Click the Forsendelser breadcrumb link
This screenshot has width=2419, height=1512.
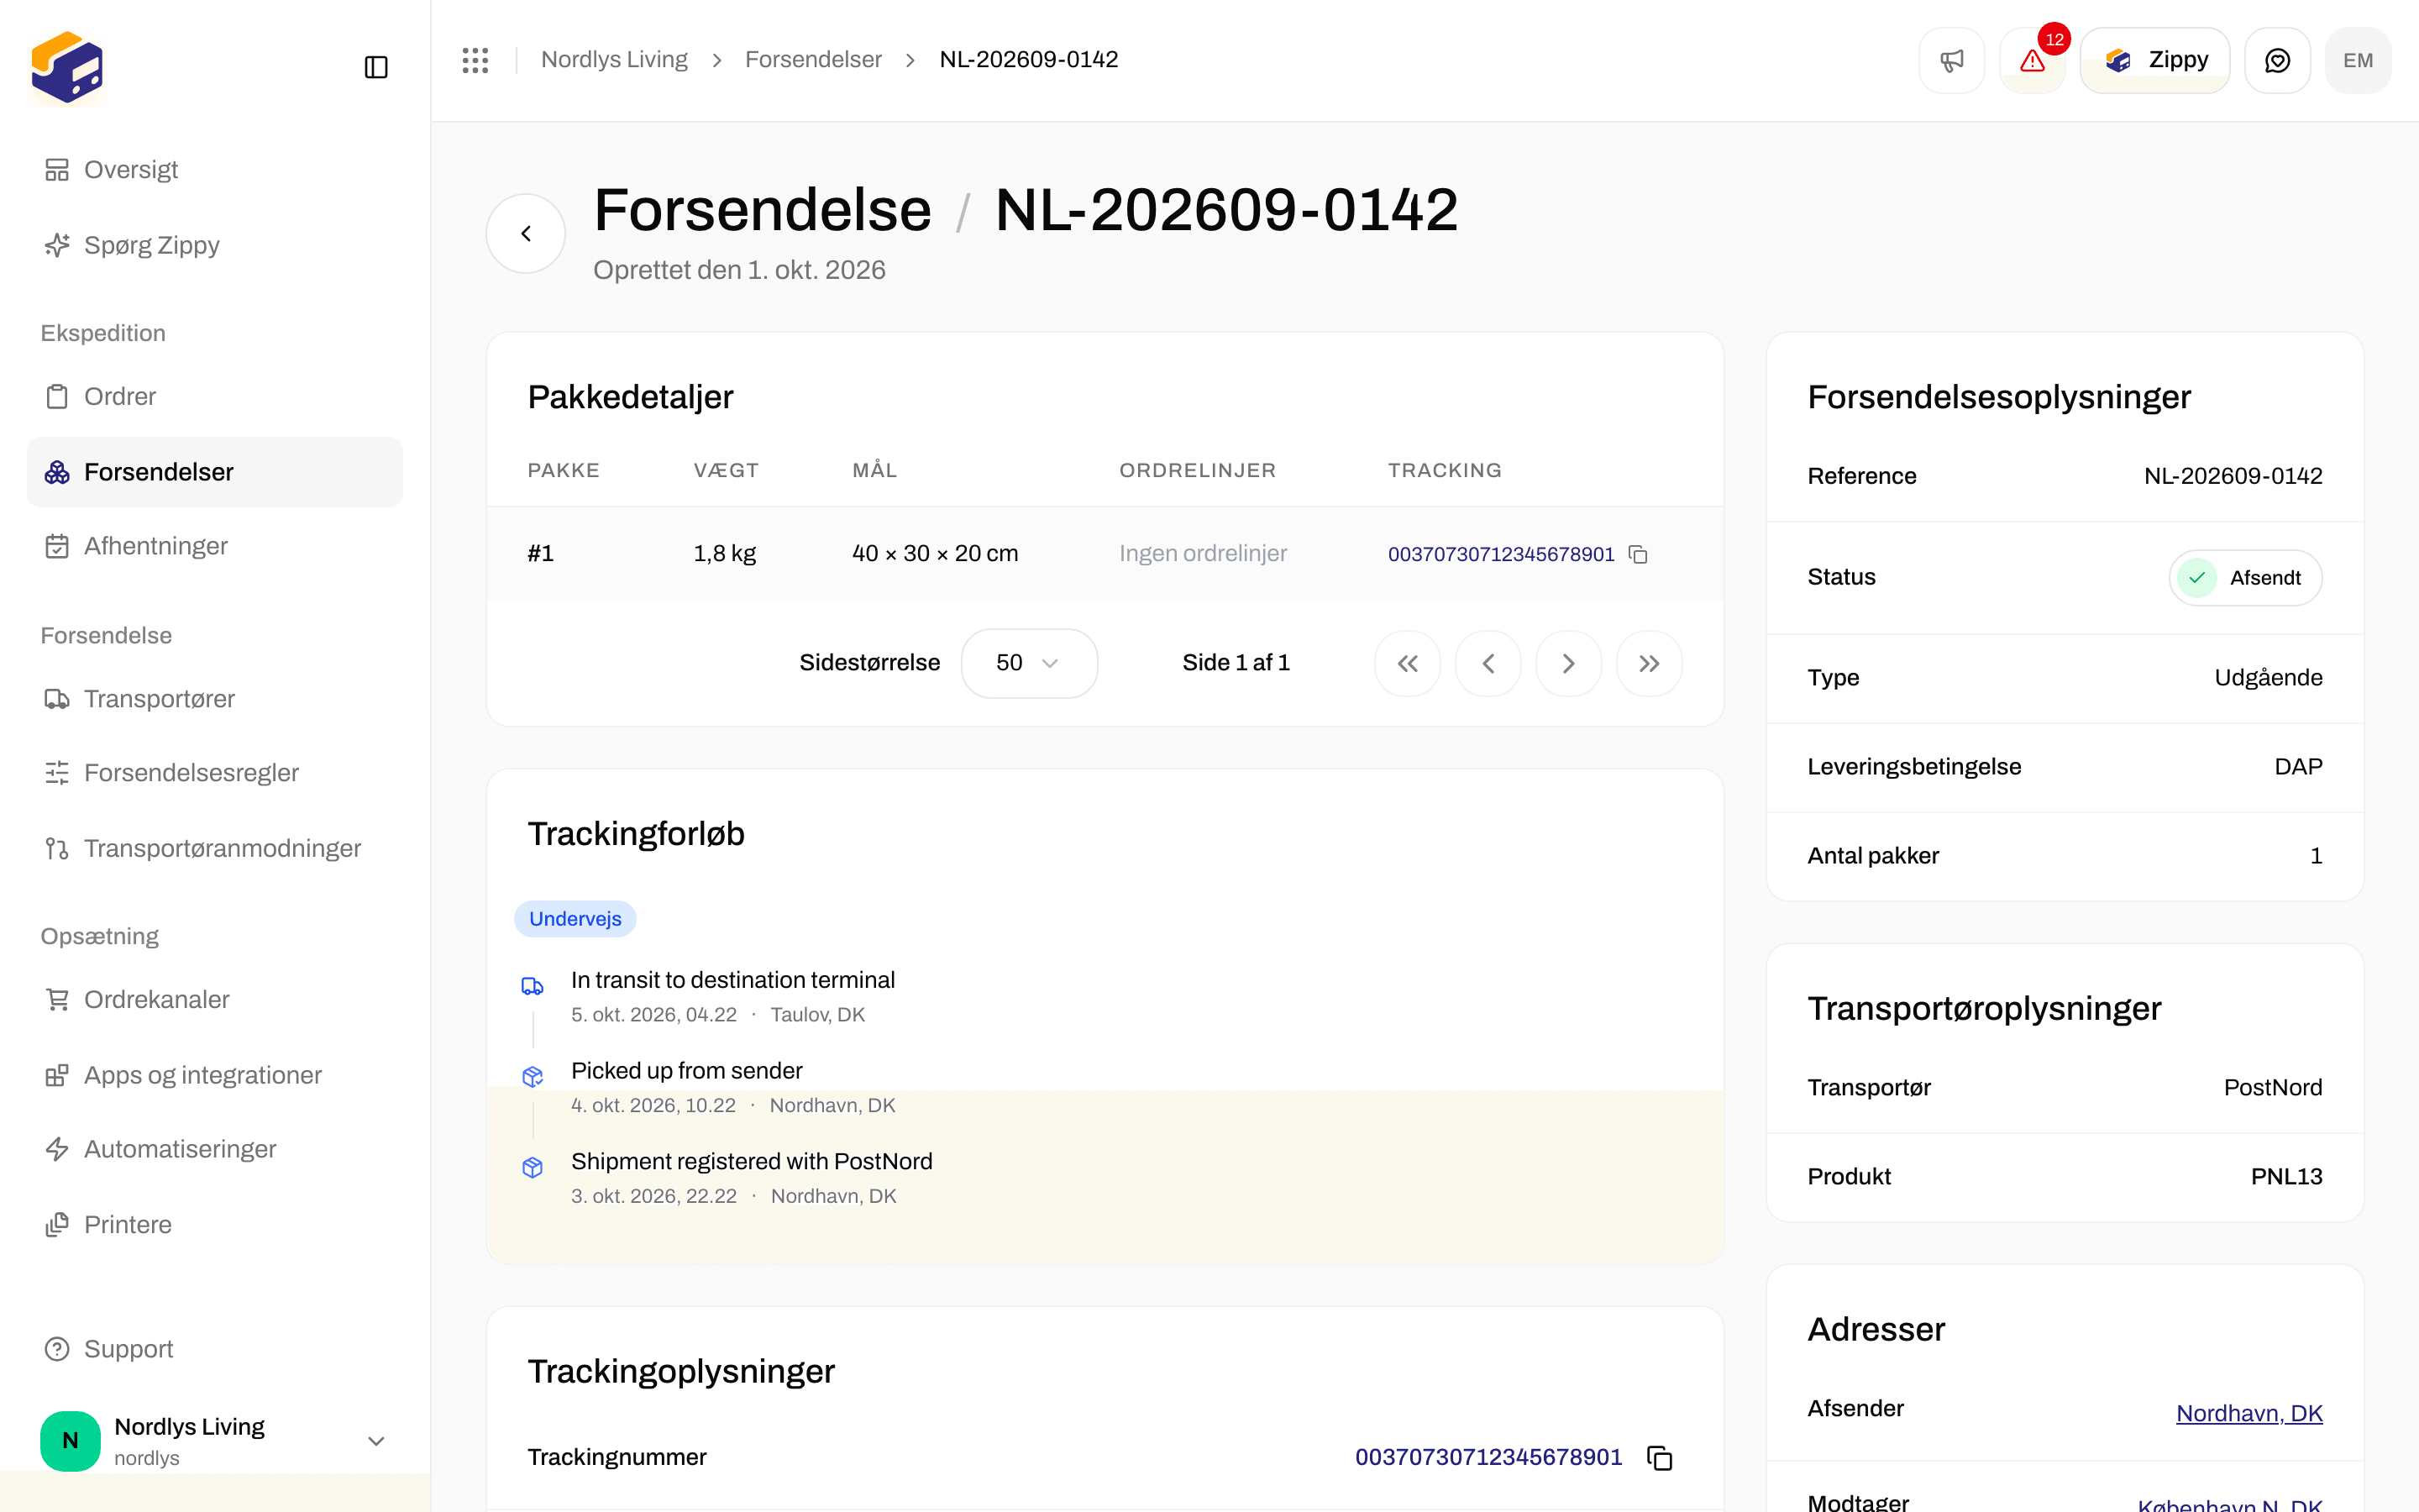click(813, 60)
